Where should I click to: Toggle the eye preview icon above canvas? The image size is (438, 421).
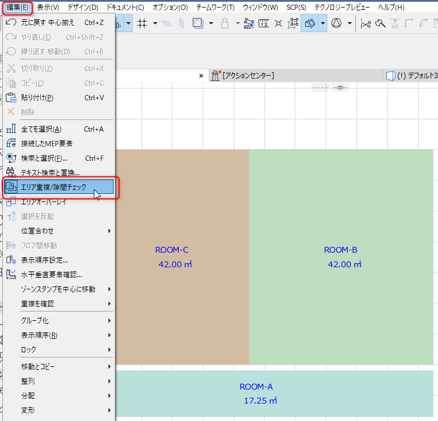pyautogui.click(x=340, y=88)
